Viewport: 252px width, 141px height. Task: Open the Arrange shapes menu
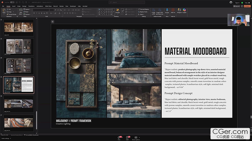117,11
